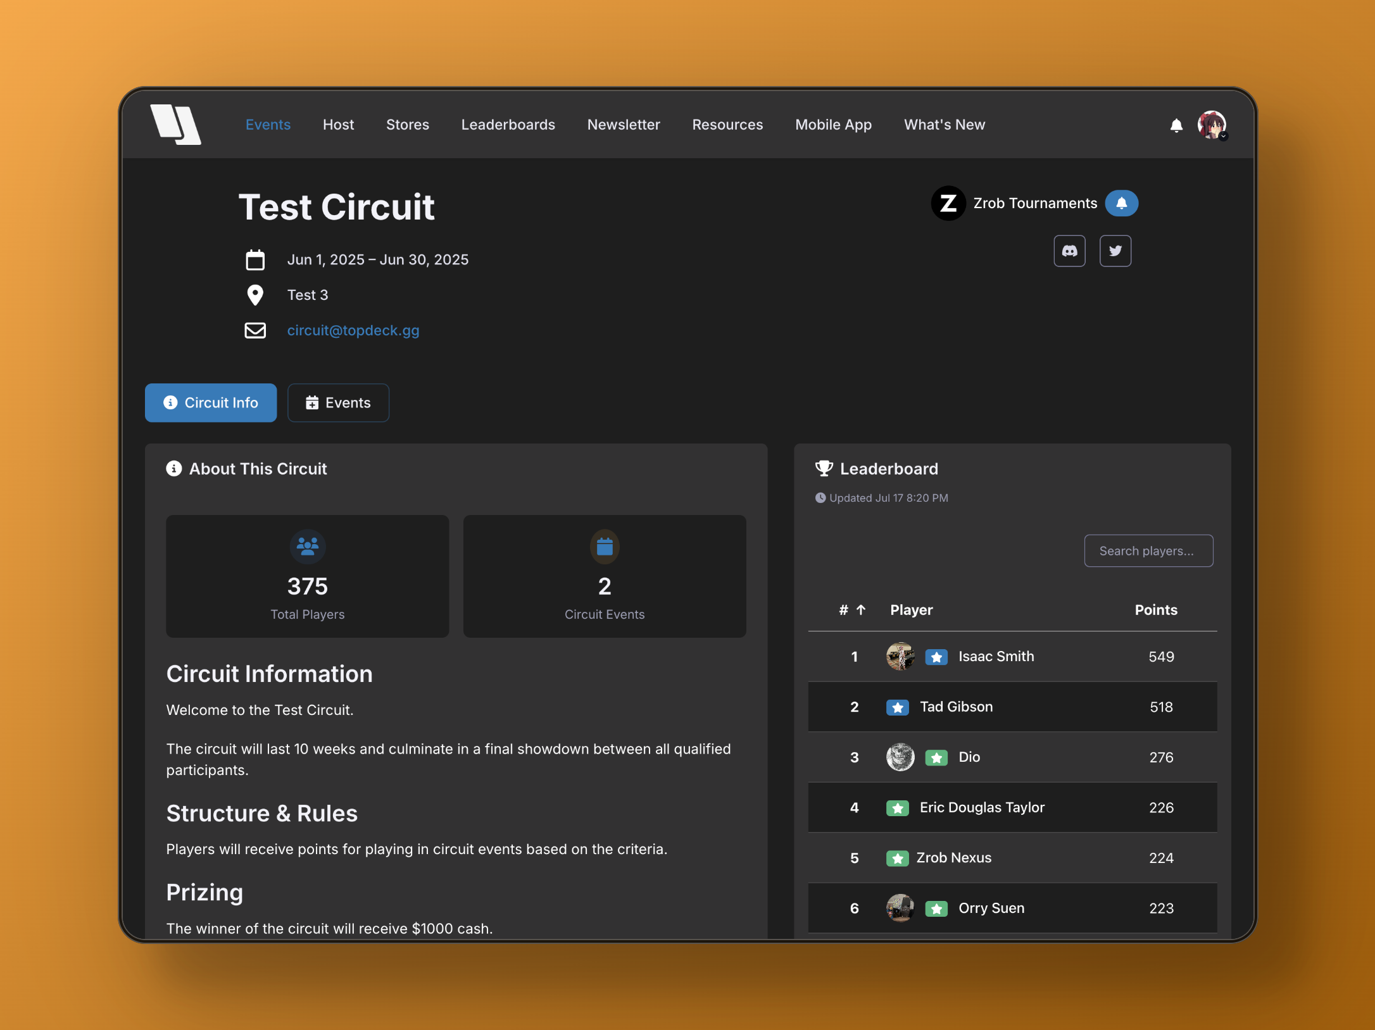Click the Zrob Tournaments Z logo
The height and width of the screenshot is (1030, 1375).
tap(948, 203)
